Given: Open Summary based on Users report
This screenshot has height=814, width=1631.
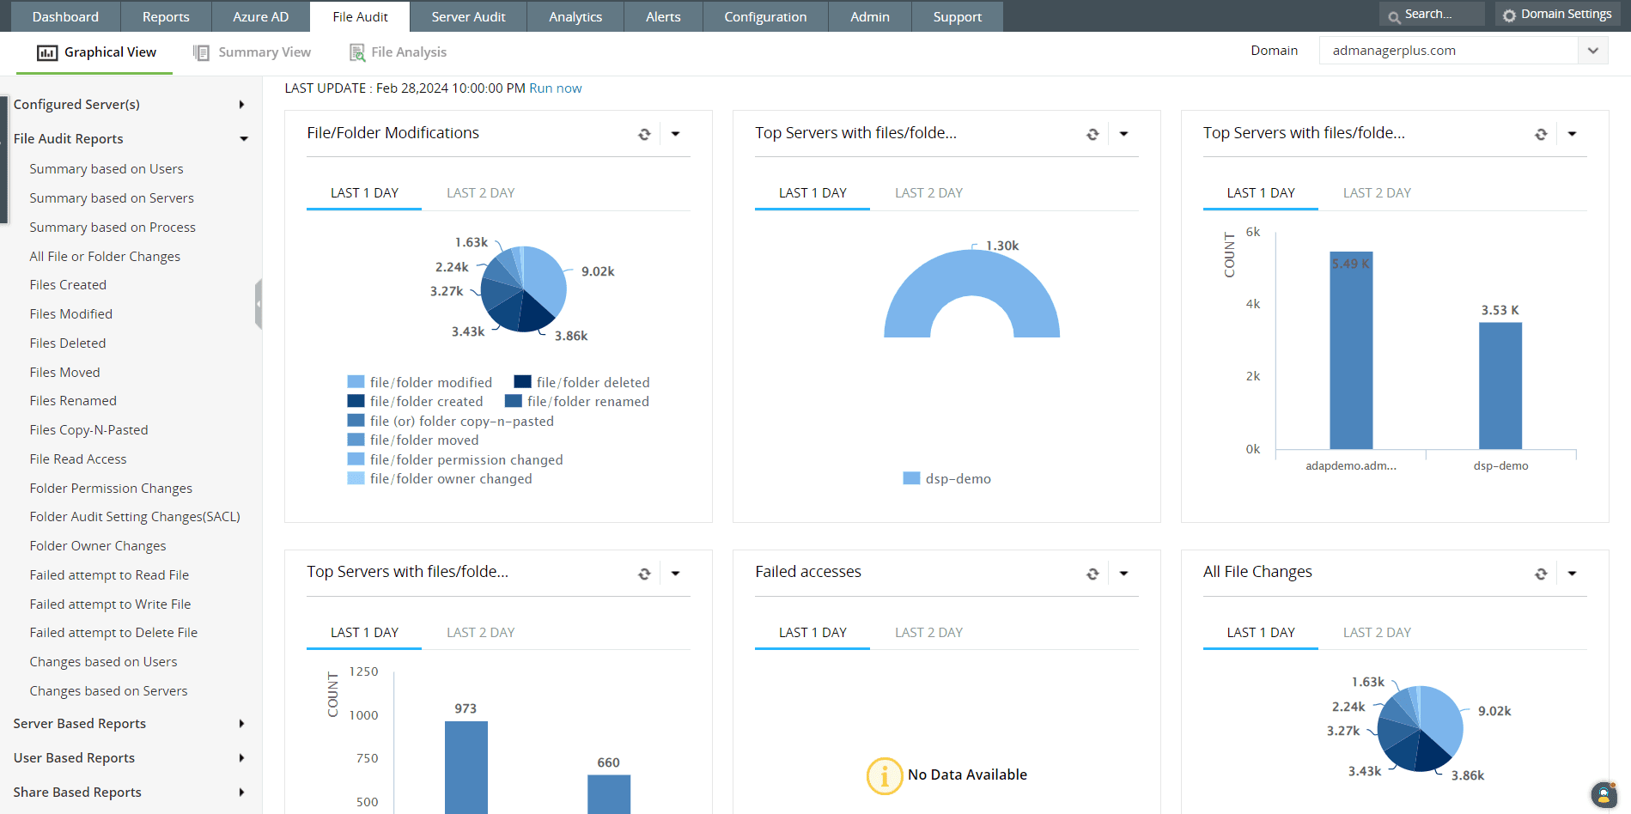Looking at the screenshot, I should (x=107, y=169).
